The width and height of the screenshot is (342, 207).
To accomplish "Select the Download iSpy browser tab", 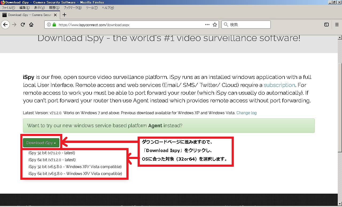I will [29, 15].
